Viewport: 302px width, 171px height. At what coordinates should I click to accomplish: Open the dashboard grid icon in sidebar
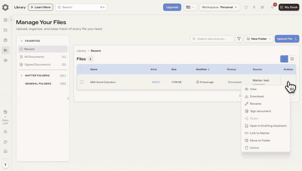pyautogui.click(x=5, y=20)
